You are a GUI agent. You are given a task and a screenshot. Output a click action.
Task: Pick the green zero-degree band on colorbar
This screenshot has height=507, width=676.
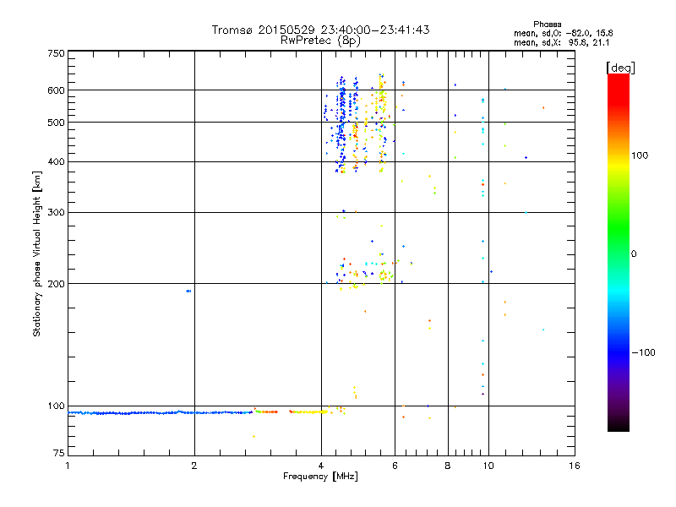(x=618, y=253)
